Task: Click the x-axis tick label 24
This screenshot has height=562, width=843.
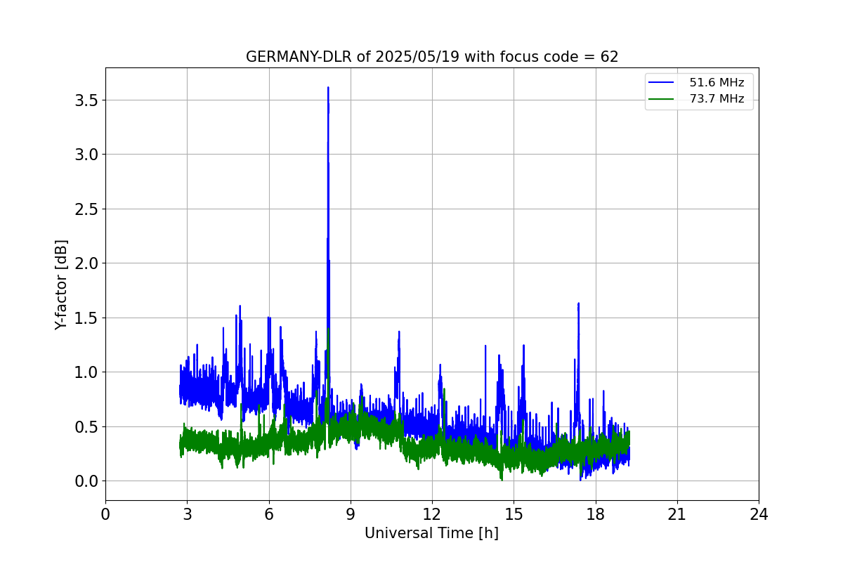Action: 759,514
